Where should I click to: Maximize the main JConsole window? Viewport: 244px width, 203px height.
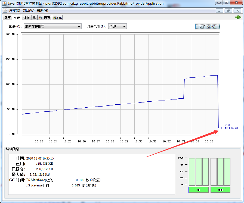pos(226,2)
